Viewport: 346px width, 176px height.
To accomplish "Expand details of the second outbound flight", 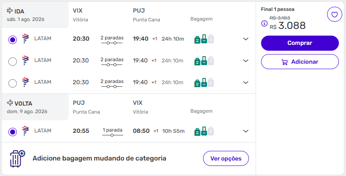I will pyautogui.click(x=246, y=61).
